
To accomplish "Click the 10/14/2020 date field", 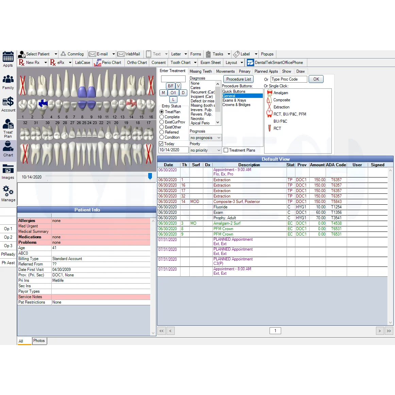I will click(x=173, y=150).
